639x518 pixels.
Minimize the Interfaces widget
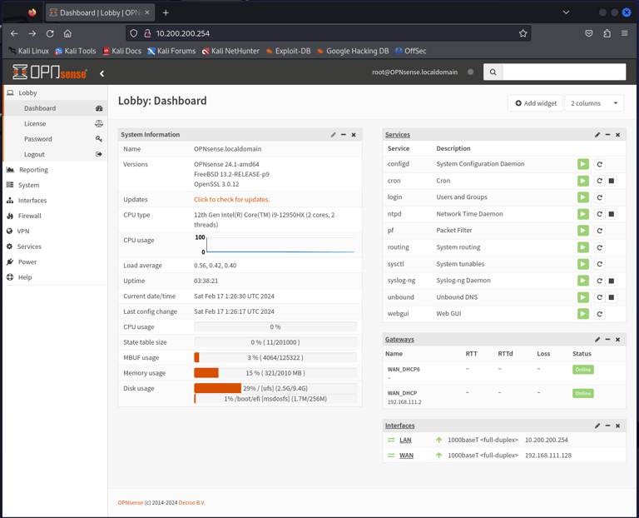607,426
